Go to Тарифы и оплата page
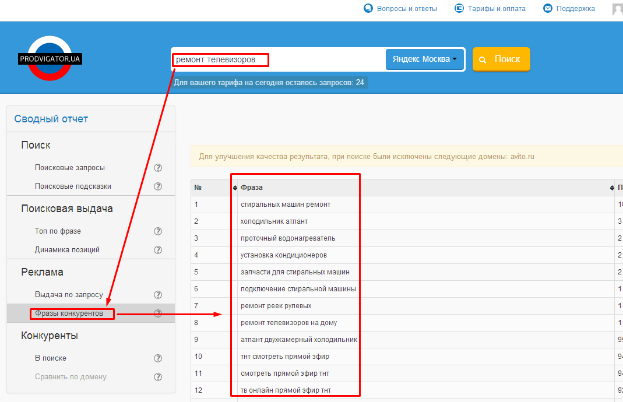The height and width of the screenshot is (402, 623). coord(496,9)
